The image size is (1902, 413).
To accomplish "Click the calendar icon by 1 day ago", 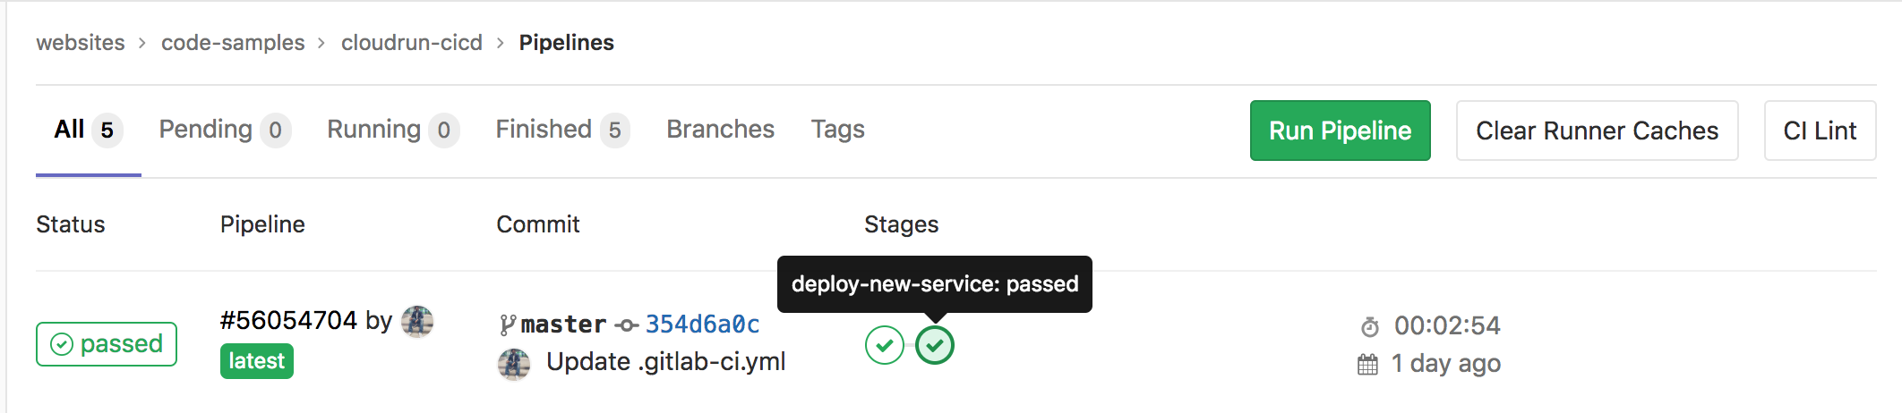I will pyautogui.click(x=1367, y=364).
